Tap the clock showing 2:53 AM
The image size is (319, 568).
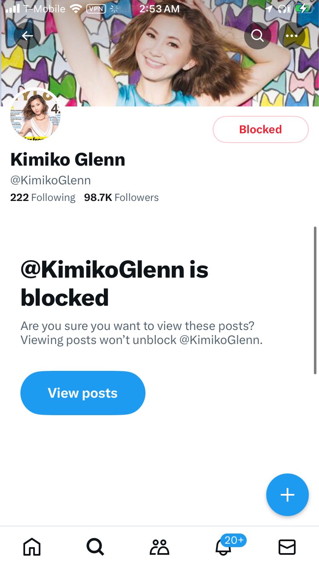(x=159, y=9)
